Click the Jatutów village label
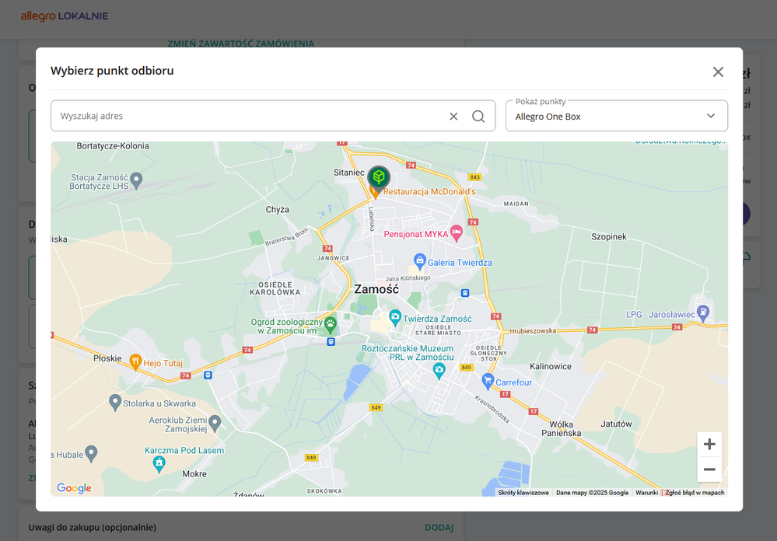The width and height of the screenshot is (777, 541). point(617,424)
